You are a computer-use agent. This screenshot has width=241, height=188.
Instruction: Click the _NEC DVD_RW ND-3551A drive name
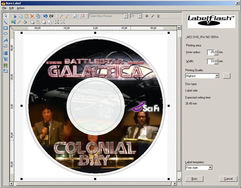click(202, 37)
